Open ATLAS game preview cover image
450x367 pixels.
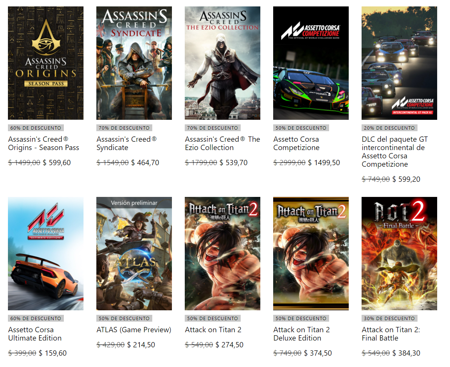pos(134,253)
